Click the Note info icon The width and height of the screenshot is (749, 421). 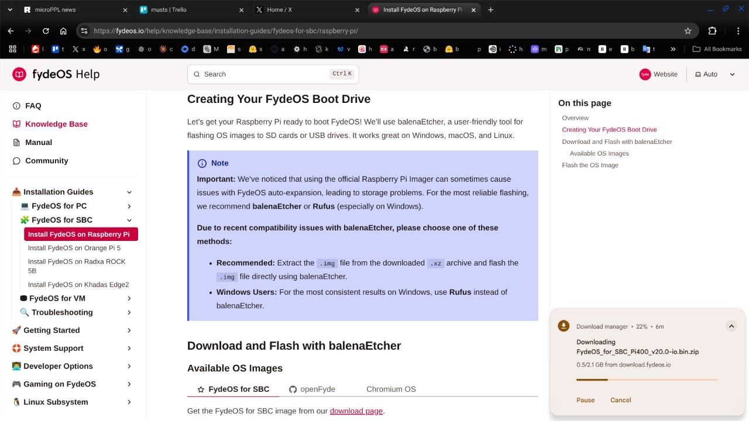point(202,163)
